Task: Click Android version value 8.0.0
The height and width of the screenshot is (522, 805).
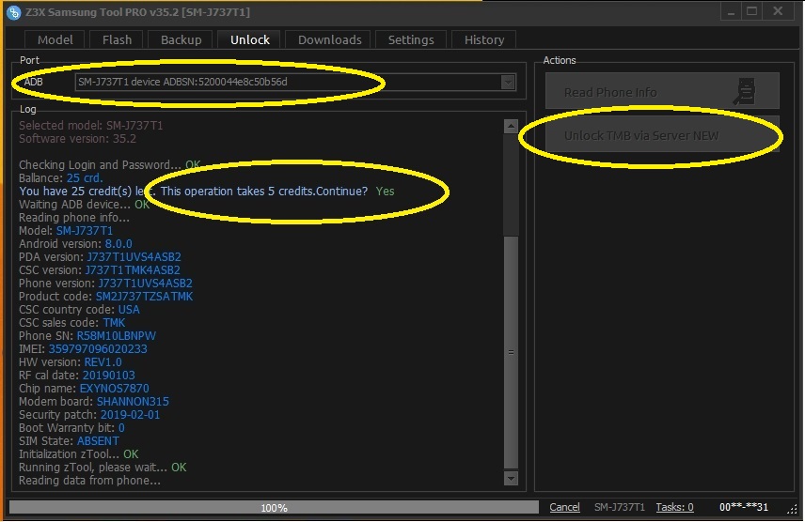Action: pos(118,244)
